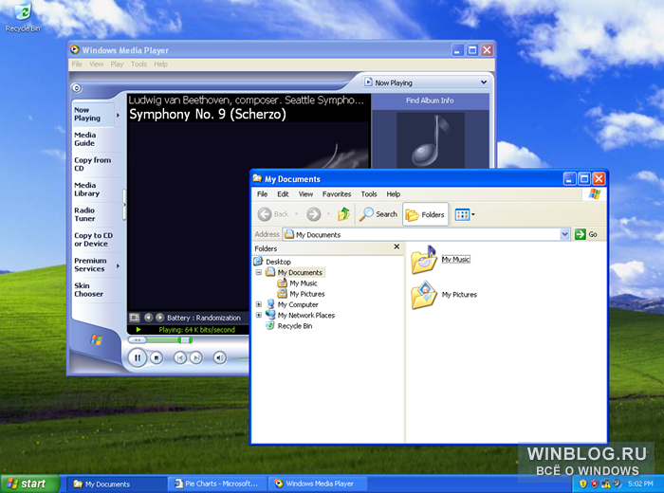Viewport: 664px width, 493px height.
Task: Click the album art music note thumbnail
Action: (431, 140)
